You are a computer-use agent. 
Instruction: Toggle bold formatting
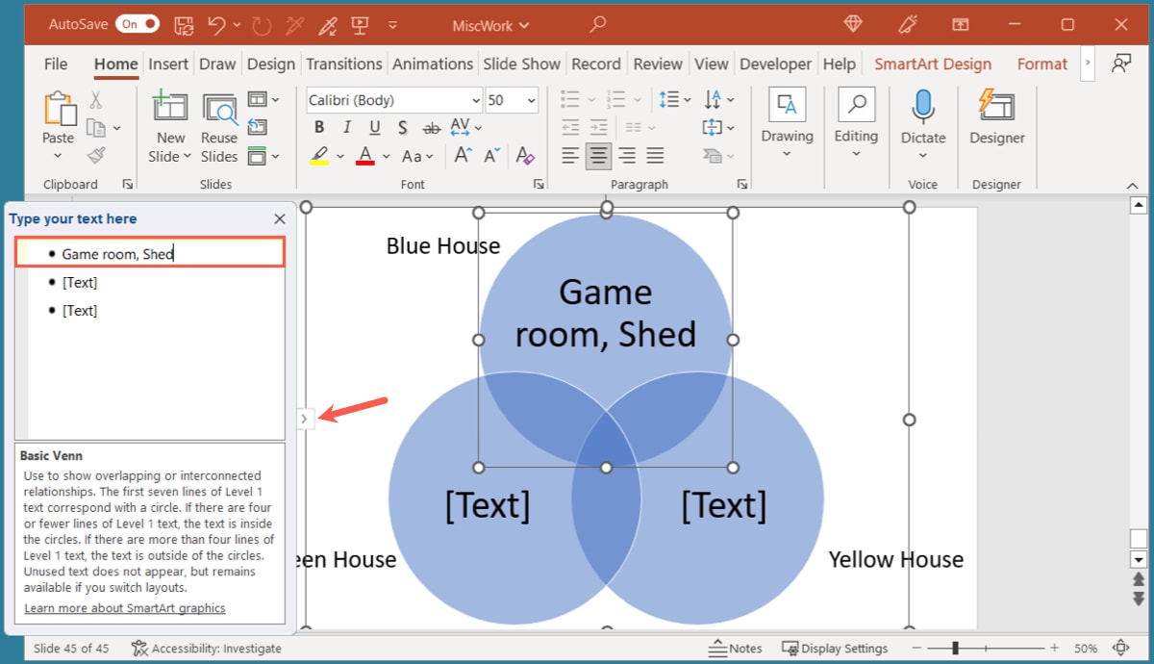pyautogui.click(x=318, y=126)
